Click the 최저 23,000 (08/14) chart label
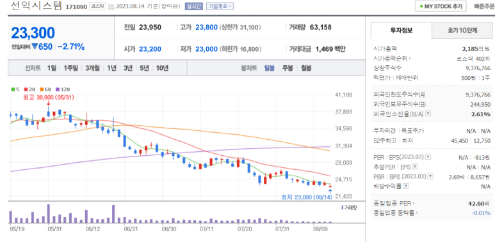This screenshot has height=242, width=495. (x=307, y=197)
